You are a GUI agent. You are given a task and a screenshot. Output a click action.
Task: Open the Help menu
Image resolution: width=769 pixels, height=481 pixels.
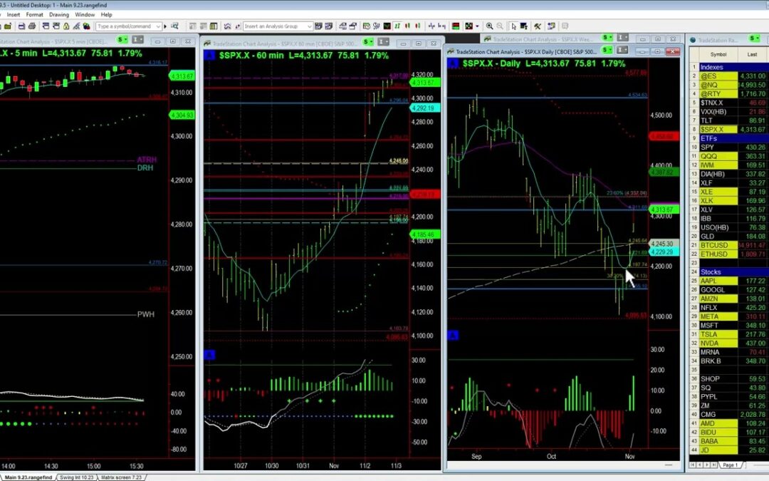[106, 15]
